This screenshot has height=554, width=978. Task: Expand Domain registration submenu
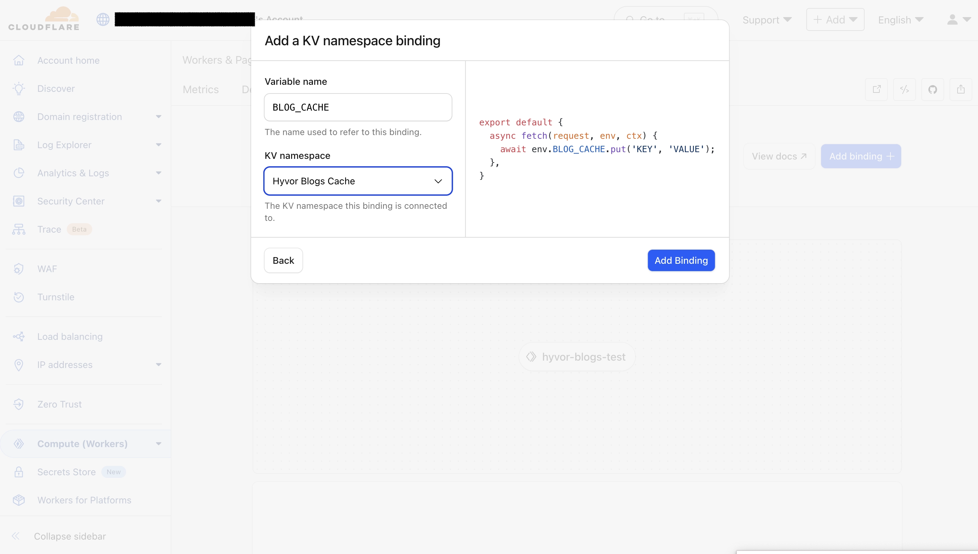pyautogui.click(x=159, y=117)
